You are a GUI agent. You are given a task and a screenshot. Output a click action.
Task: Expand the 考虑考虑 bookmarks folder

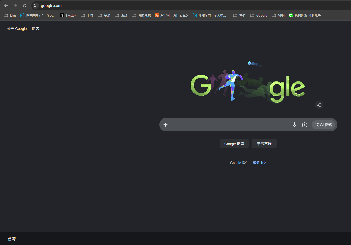(x=141, y=16)
